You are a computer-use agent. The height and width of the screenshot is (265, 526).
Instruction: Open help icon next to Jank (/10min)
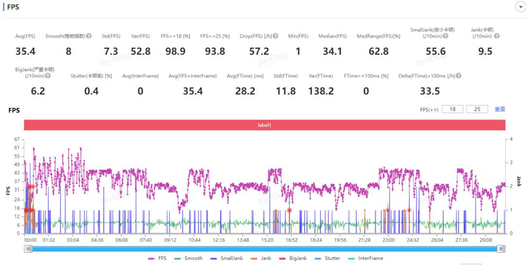[497, 36]
